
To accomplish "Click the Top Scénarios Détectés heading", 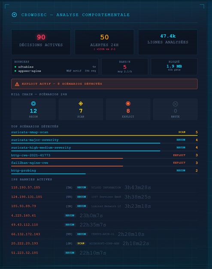I will pyautogui.click(x=35, y=127).
